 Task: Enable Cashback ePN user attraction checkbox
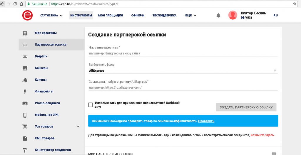click(91, 105)
